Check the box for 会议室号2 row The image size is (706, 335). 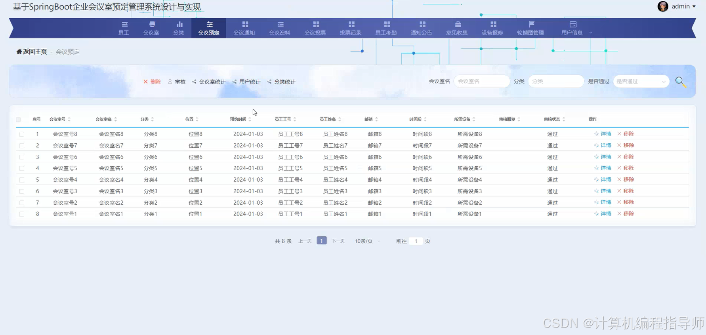(x=22, y=203)
